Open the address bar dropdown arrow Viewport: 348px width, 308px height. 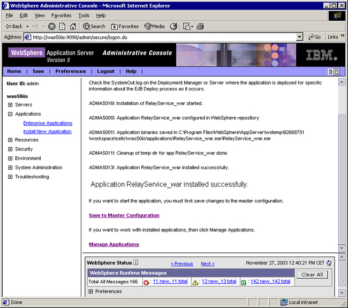pyautogui.click(x=299, y=37)
